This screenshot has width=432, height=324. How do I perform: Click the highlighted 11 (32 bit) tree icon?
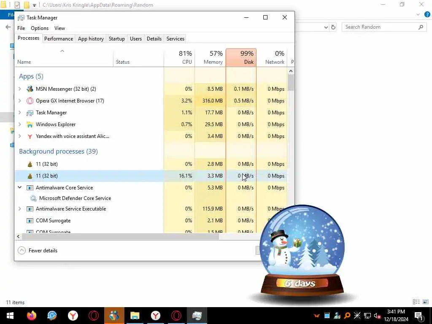click(30, 176)
